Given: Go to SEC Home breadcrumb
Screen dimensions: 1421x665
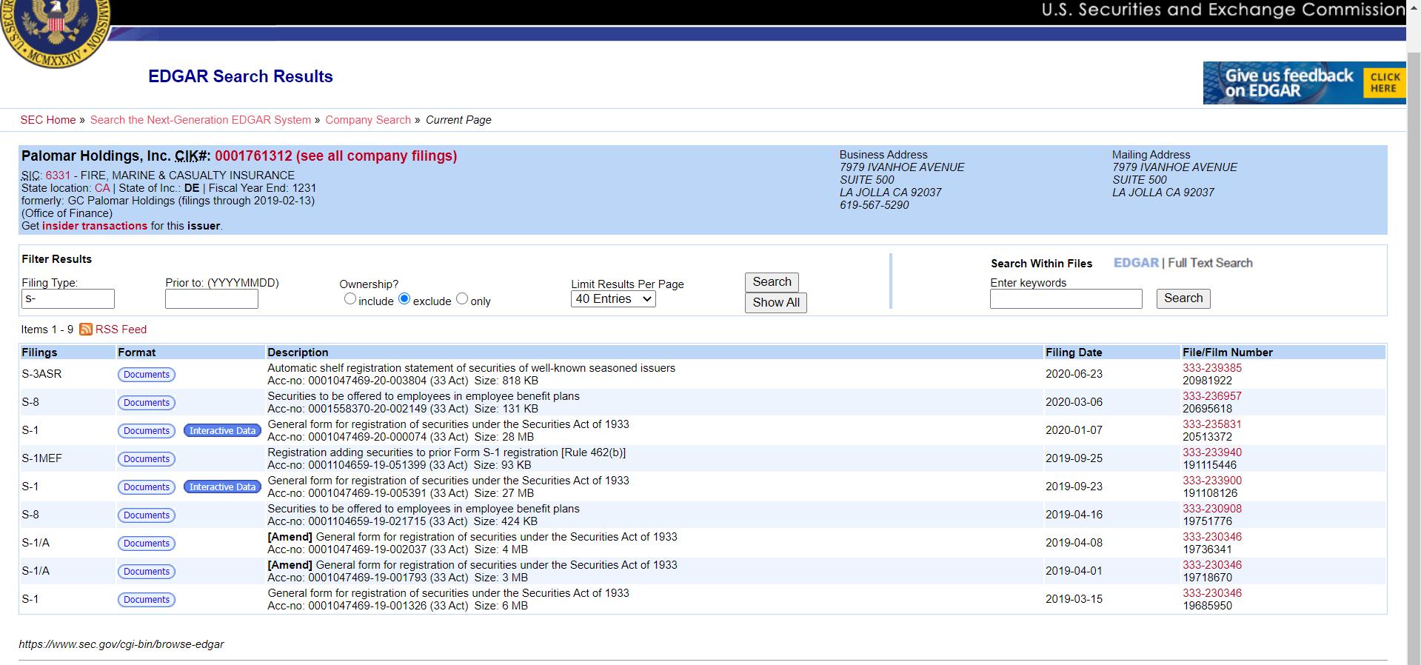Looking at the screenshot, I should pyautogui.click(x=48, y=120).
